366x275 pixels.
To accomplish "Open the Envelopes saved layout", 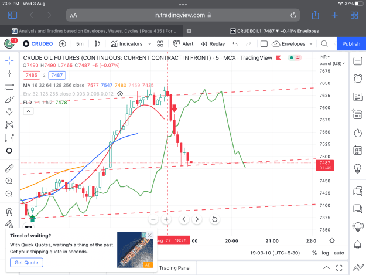I will point(289,44).
